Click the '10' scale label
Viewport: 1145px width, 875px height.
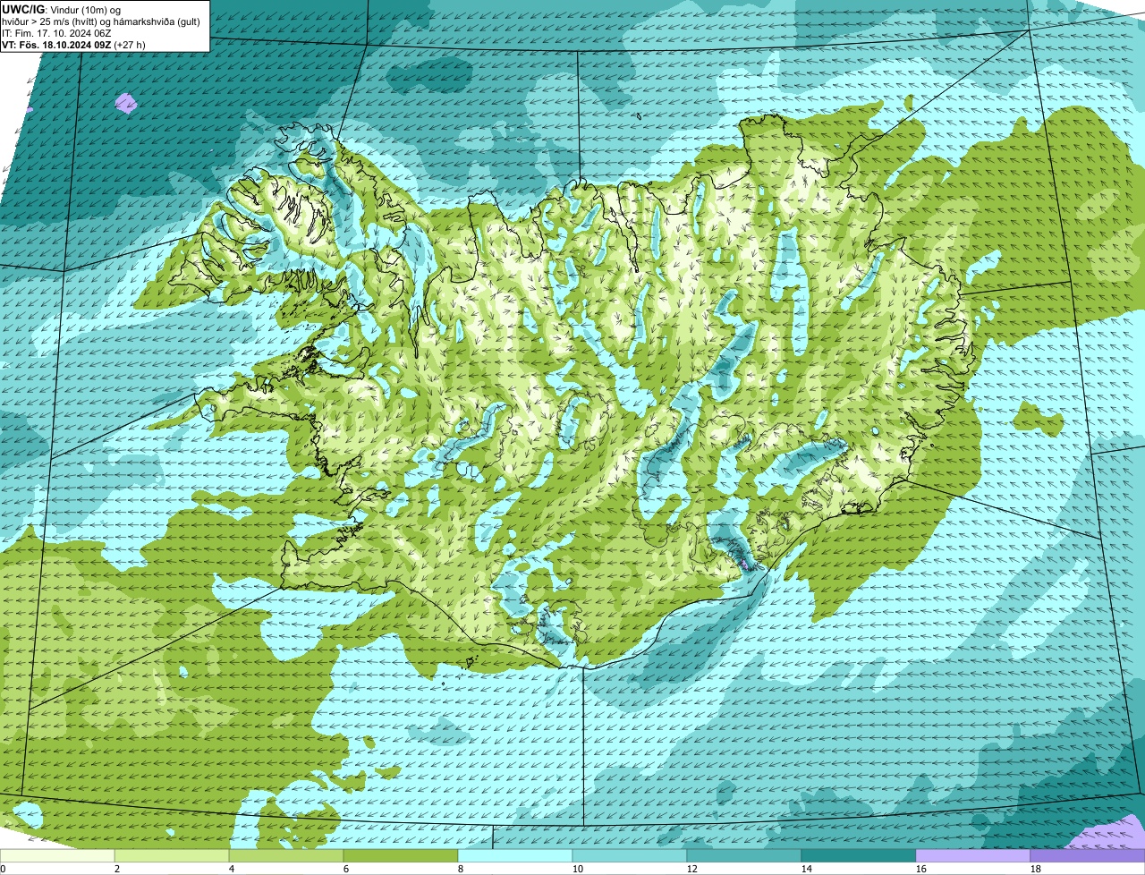(578, 869)
